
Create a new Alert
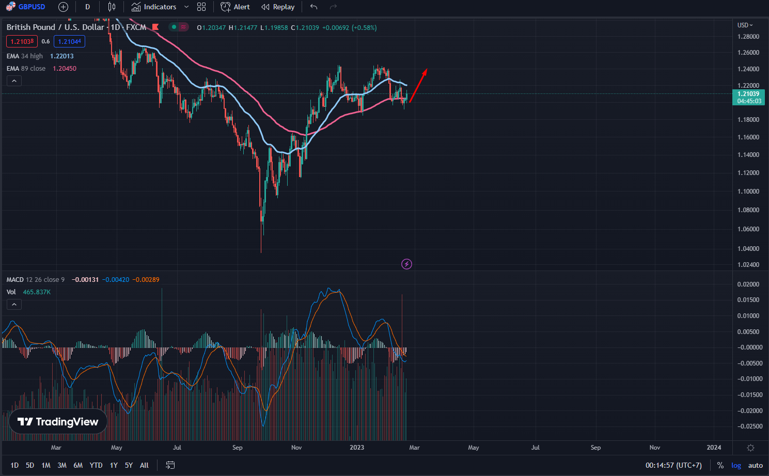tap(235, 7)
